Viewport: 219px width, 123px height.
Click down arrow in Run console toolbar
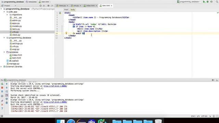pyautogui.click(x=7, y=88)
